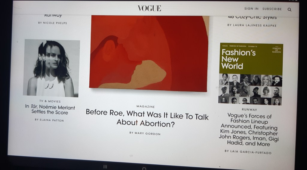Click the search magnifying glass icon
The width and height of the screenshot is (307, 170).
point(289,10)
